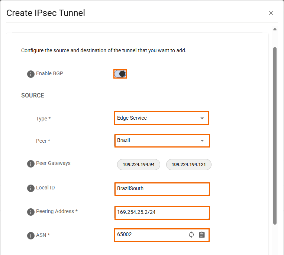Click the scrollbar up arrow

pos(275,29)
